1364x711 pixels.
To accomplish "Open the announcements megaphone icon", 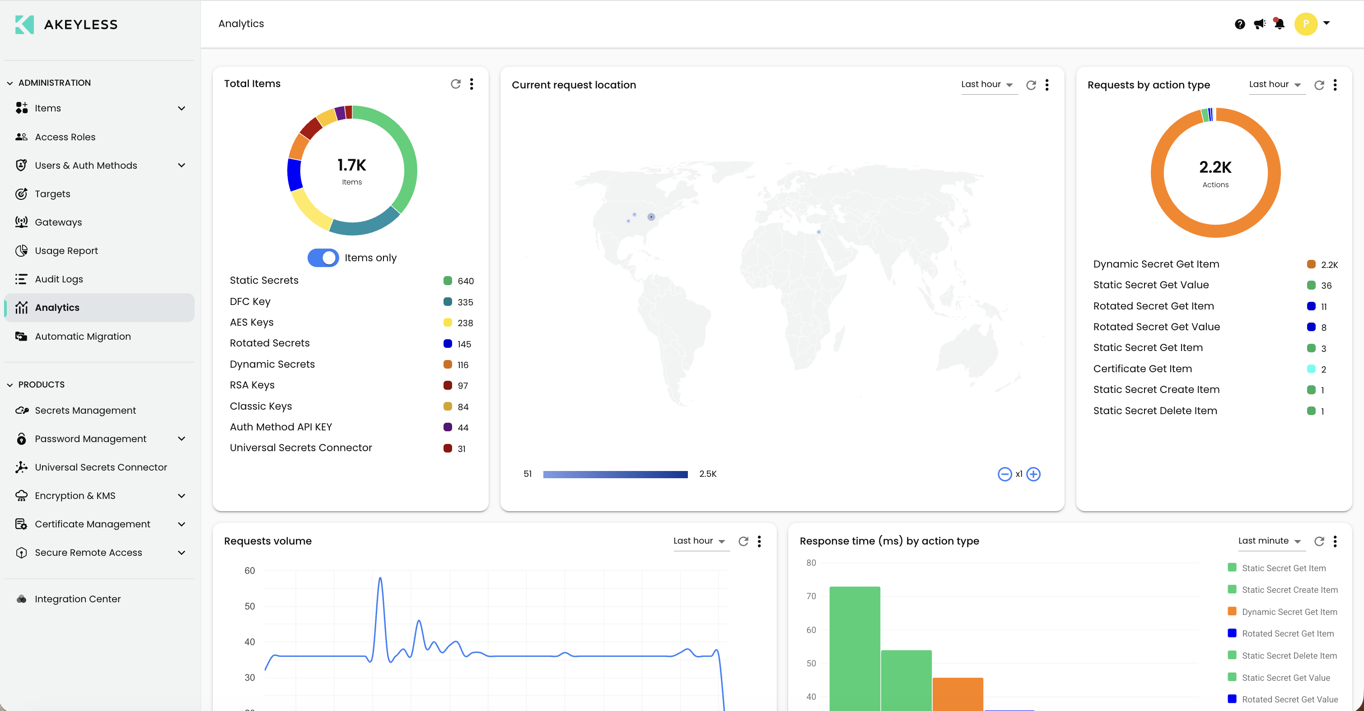I will point(1259,24).
